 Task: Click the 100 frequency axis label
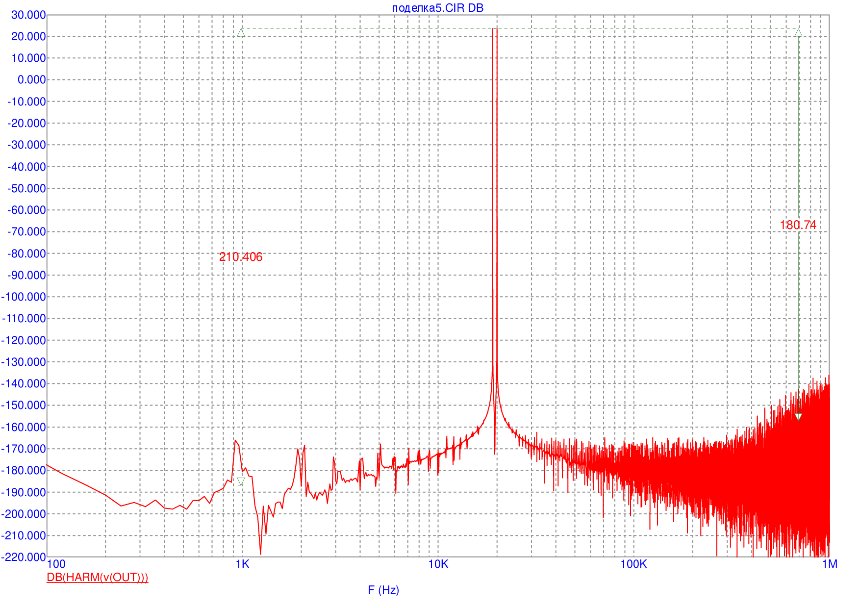point(56,564)
